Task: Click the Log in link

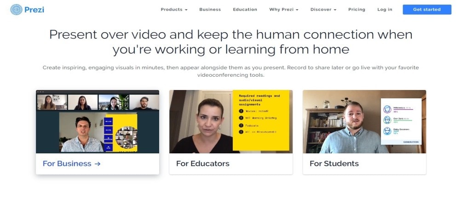Action: point(385,10)
